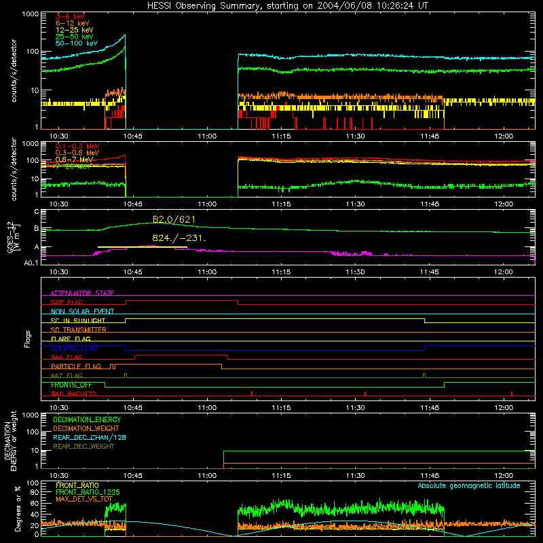Image resolution: width=543 pixels, height=543 pixels.
Task: Click the yellow flare interval bar in GOES panel
Action: (143, 247)
